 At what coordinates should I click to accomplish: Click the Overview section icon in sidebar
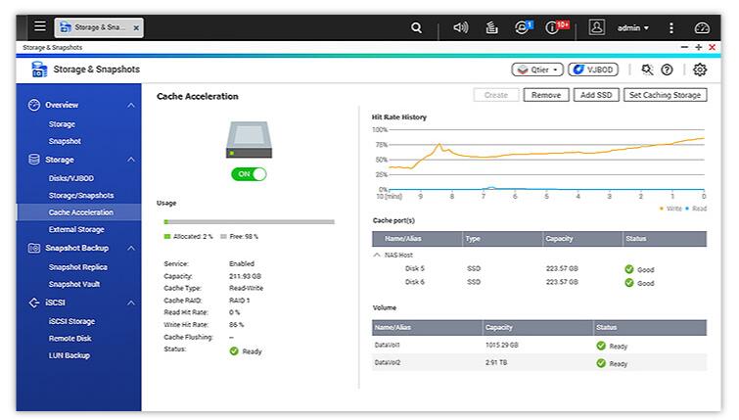point(34,105)
